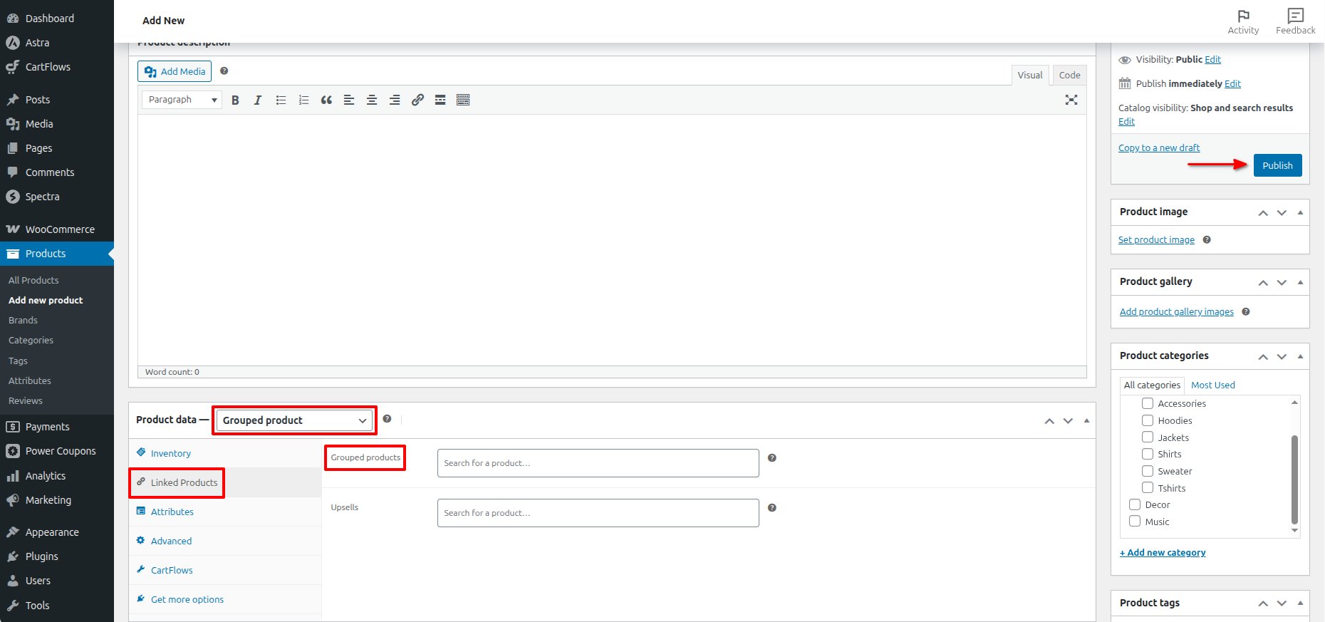Show help tip for Grouped products field
This screenshot has height=622, width=1325.
tap(771, 458)
